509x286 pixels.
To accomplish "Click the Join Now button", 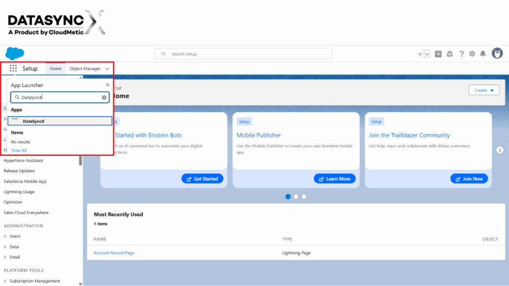I will point(469,179).
